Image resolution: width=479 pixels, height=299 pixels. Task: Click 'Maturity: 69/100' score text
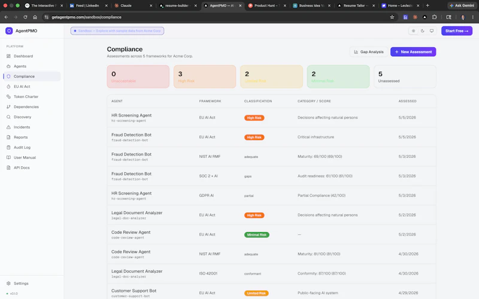coord(320,157)
